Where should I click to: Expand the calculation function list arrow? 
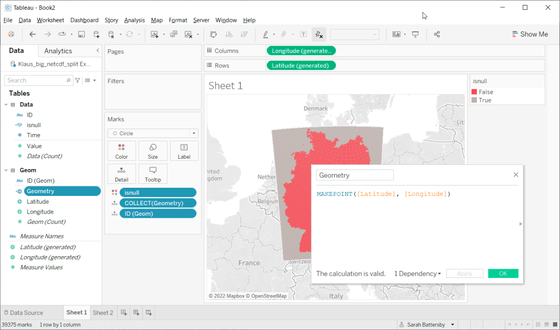pyautogui.click(x=521, y=224)
